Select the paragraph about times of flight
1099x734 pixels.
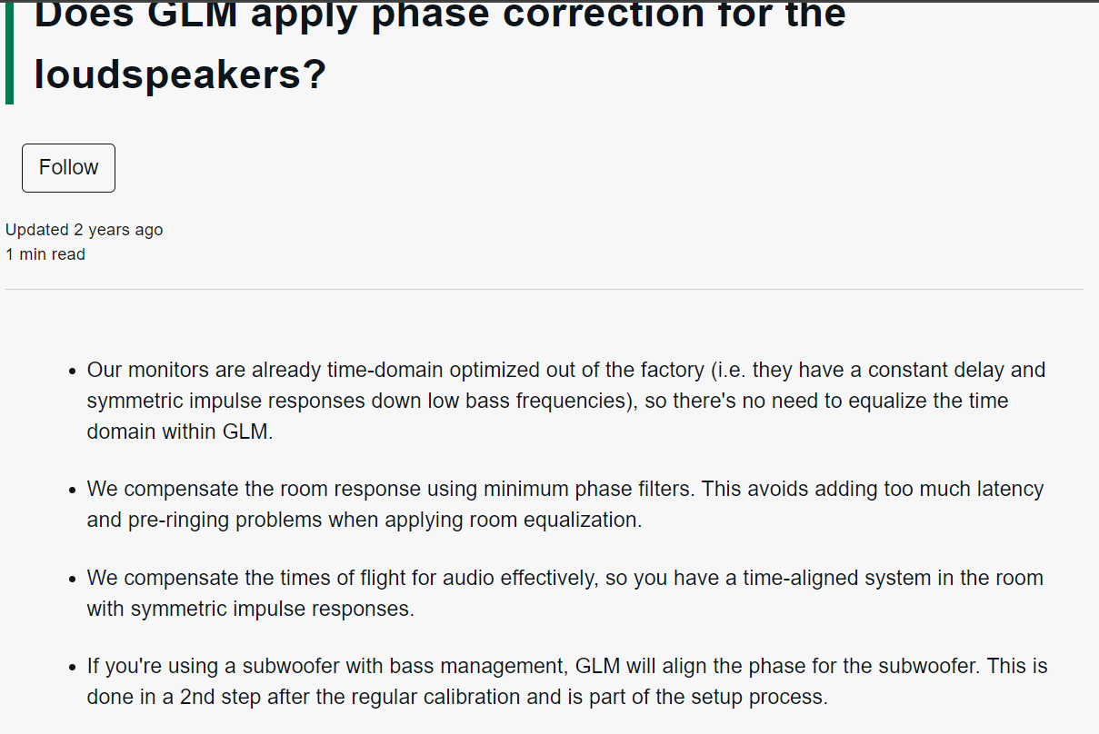click(564, 593)
